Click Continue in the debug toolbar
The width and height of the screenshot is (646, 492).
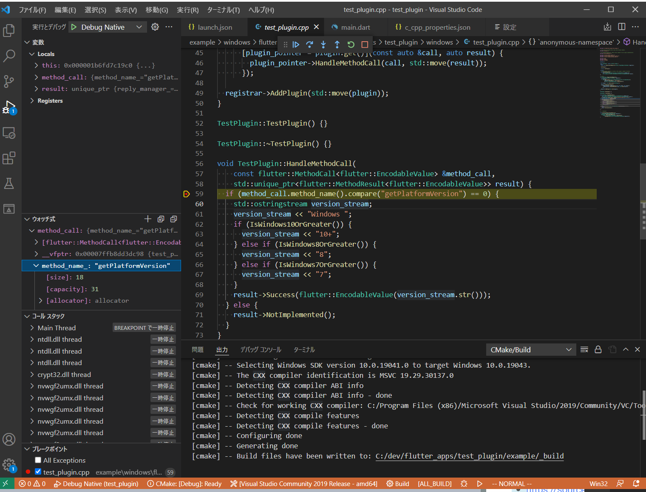296,45
